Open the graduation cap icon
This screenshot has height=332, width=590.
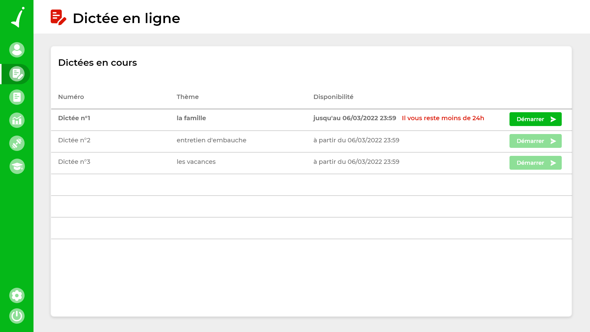coord(17,166)
